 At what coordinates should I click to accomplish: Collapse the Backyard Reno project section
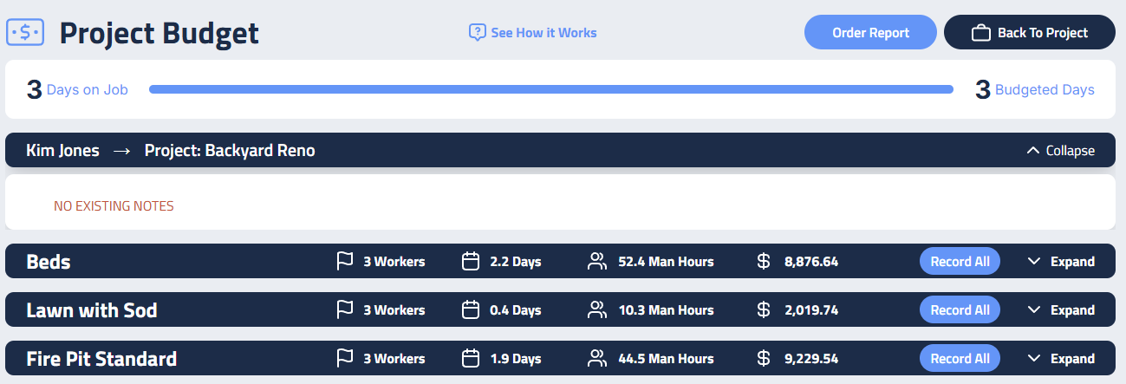tap(1059, 151)
